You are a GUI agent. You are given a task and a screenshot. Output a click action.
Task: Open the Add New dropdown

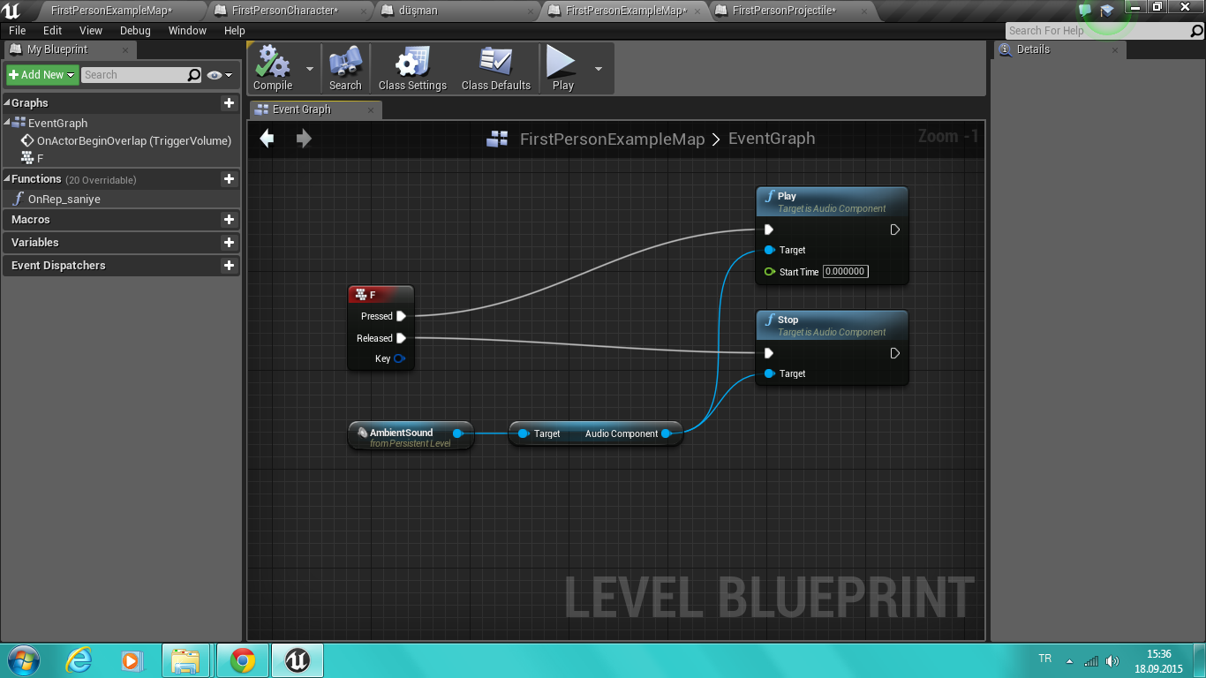pyautogui.click(x=42, y=75)
